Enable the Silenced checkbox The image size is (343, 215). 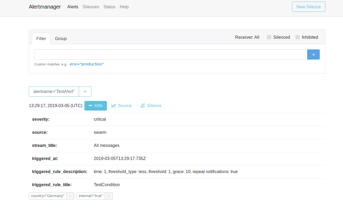[269, 37]
